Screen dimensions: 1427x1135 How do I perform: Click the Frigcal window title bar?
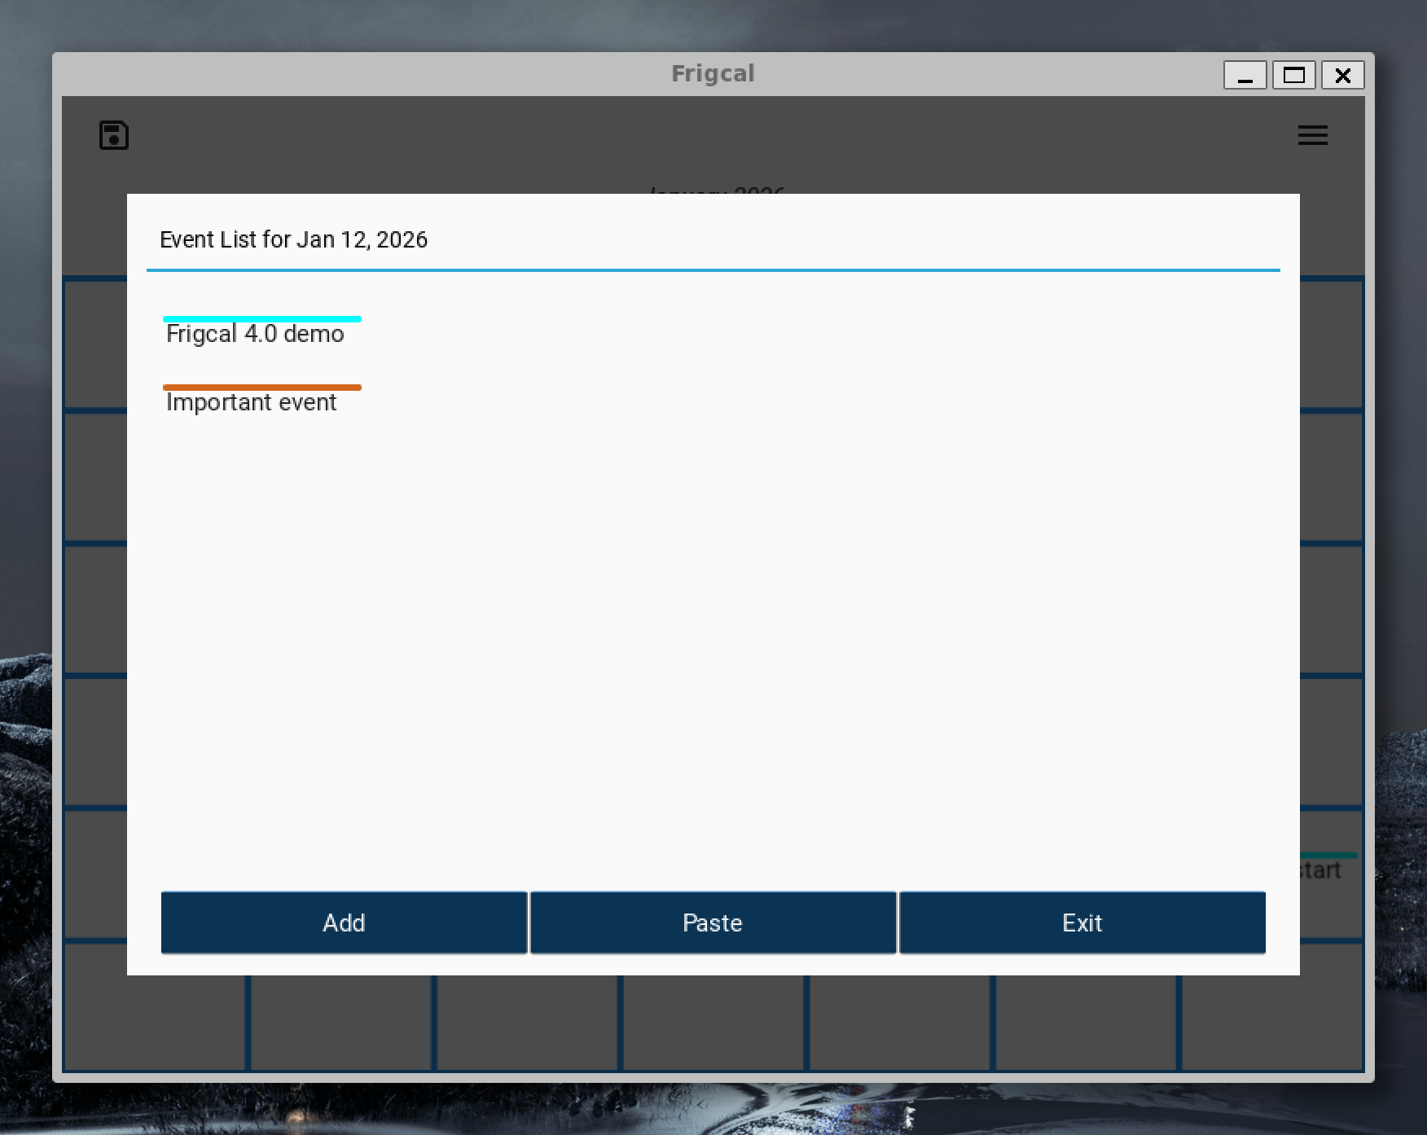[713, 74]
